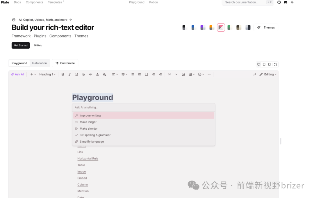Open the line height dropdown
Viewport: 314px width, 198px height.
[x=124, y=74]
